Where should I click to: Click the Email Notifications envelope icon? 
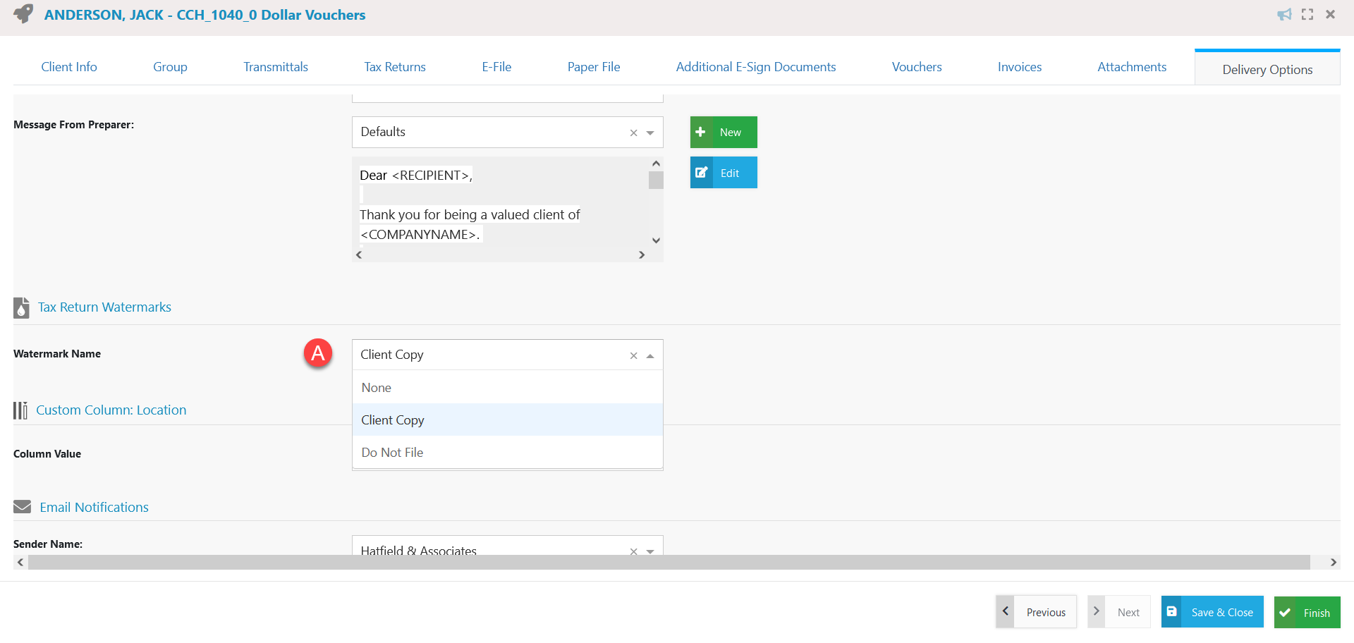(x=23, y=506)
